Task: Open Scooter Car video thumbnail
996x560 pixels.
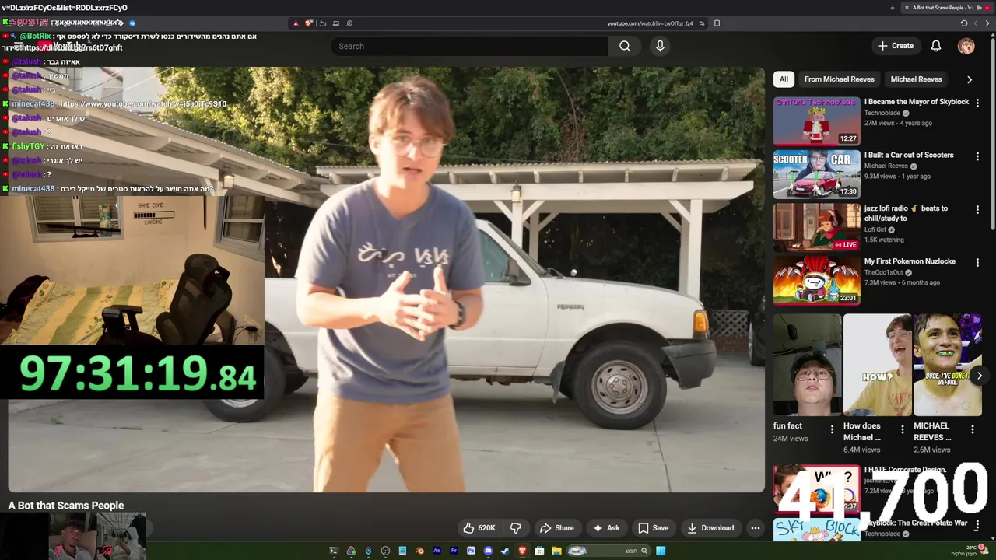Action: pyautogui.click(x=816, y=174)
